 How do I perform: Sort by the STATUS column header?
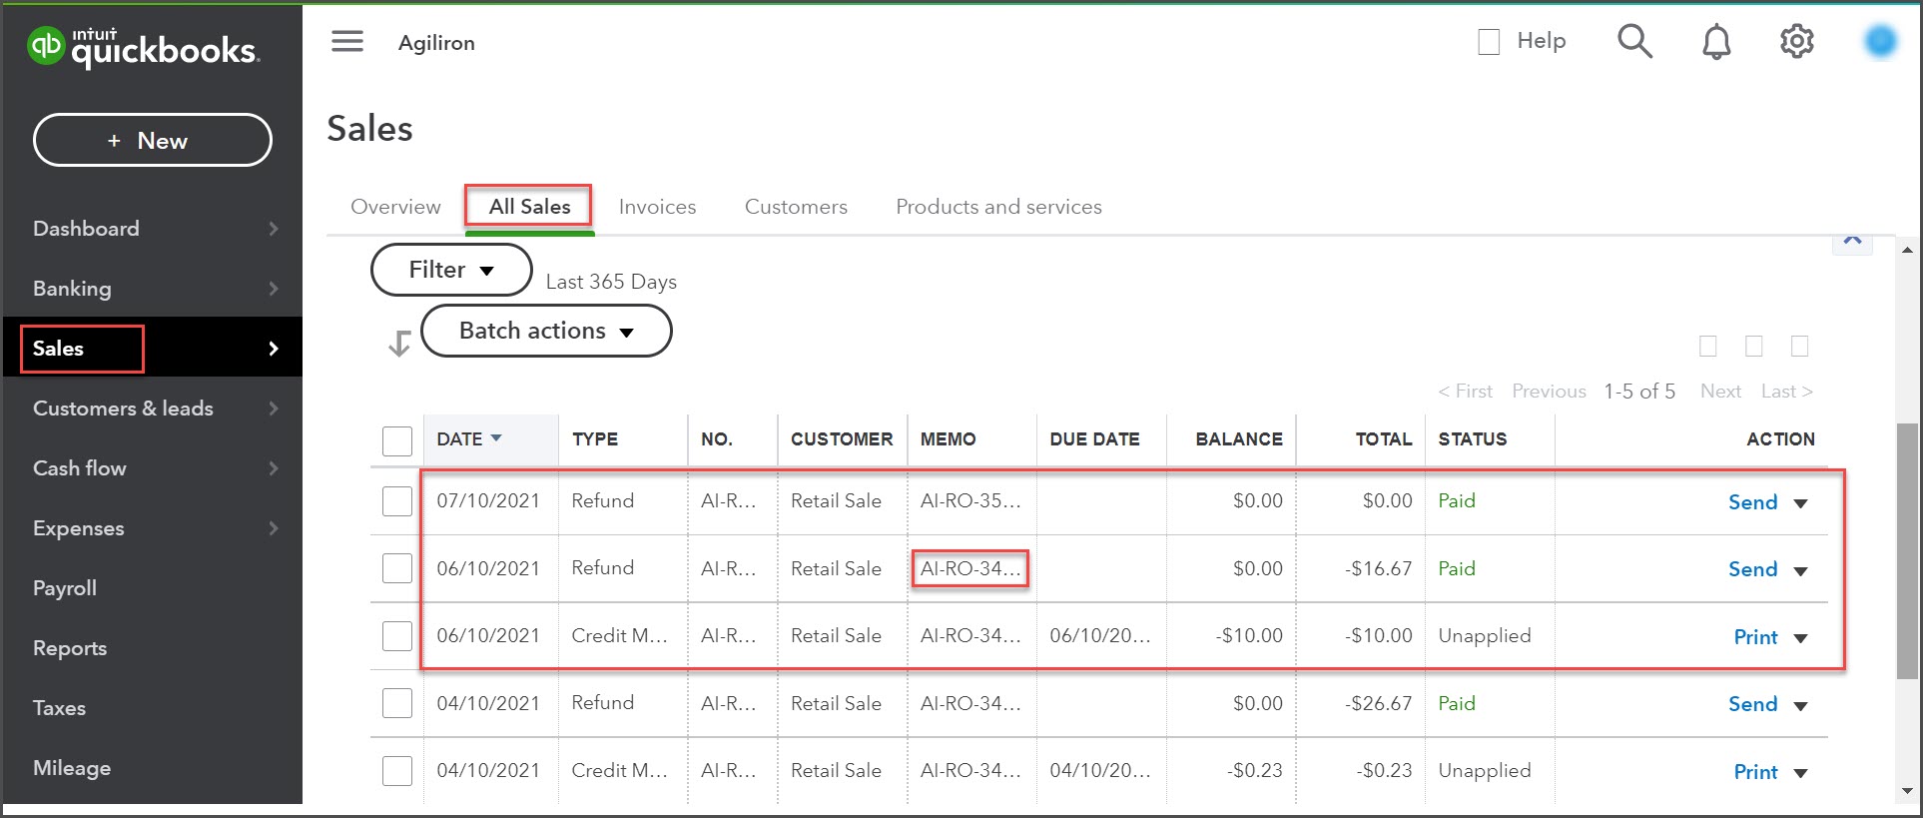pos(1472,439)
